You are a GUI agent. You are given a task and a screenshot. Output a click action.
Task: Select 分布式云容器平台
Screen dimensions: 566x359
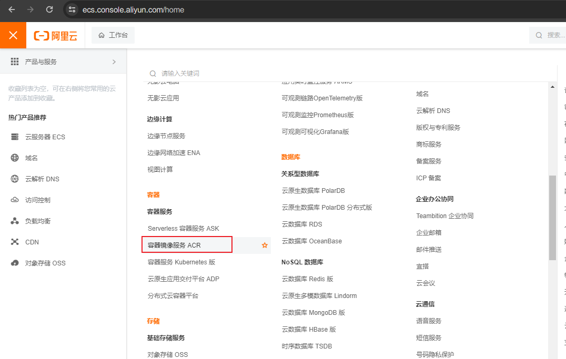click(x=173, y=296)
